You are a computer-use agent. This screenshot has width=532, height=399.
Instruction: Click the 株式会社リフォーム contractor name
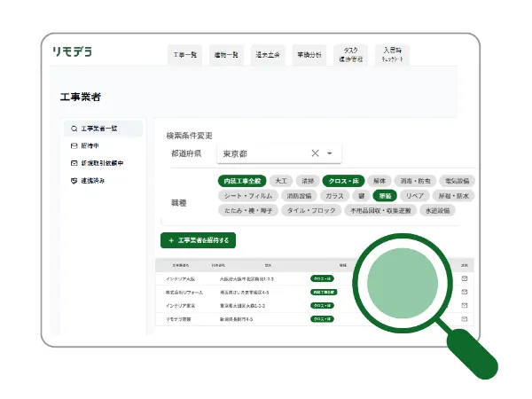click(184, 292)
